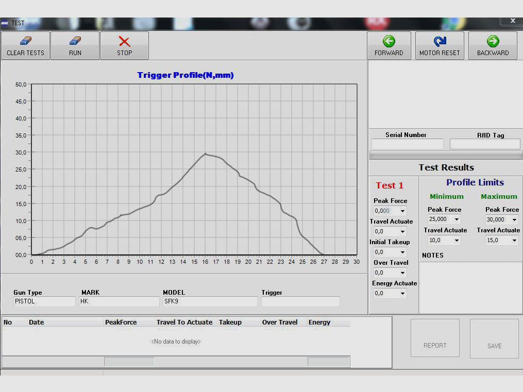Expand the Over Travel dropdown
523x392 pixels.
tap(402, 273)
